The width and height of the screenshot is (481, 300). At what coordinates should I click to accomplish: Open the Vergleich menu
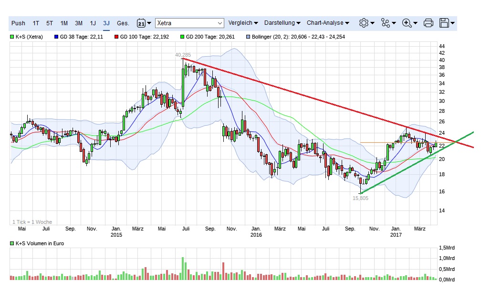(243, 23)
